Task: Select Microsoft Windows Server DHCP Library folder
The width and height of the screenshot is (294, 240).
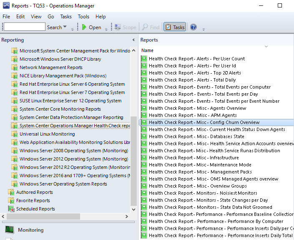Action: pos(60,59)
